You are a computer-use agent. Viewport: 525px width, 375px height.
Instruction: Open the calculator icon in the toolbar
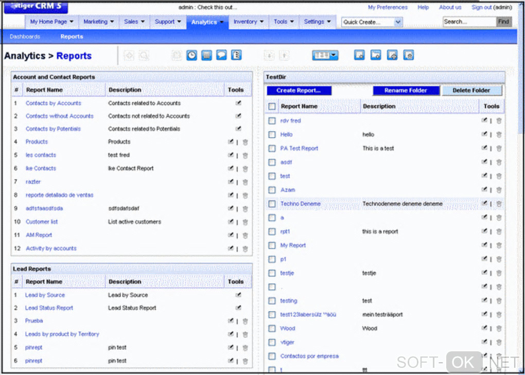coord(206,55)
